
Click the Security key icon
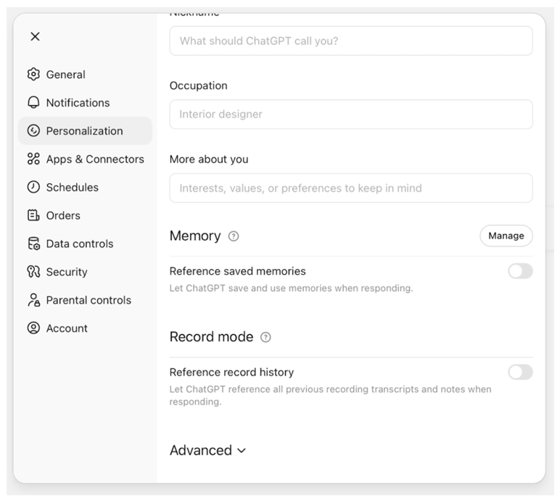click(33, 272)
